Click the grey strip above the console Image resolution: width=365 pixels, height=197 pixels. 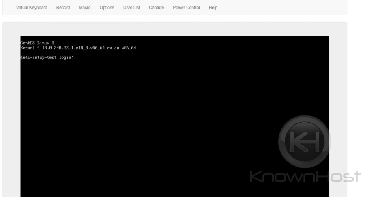point(174,28)
